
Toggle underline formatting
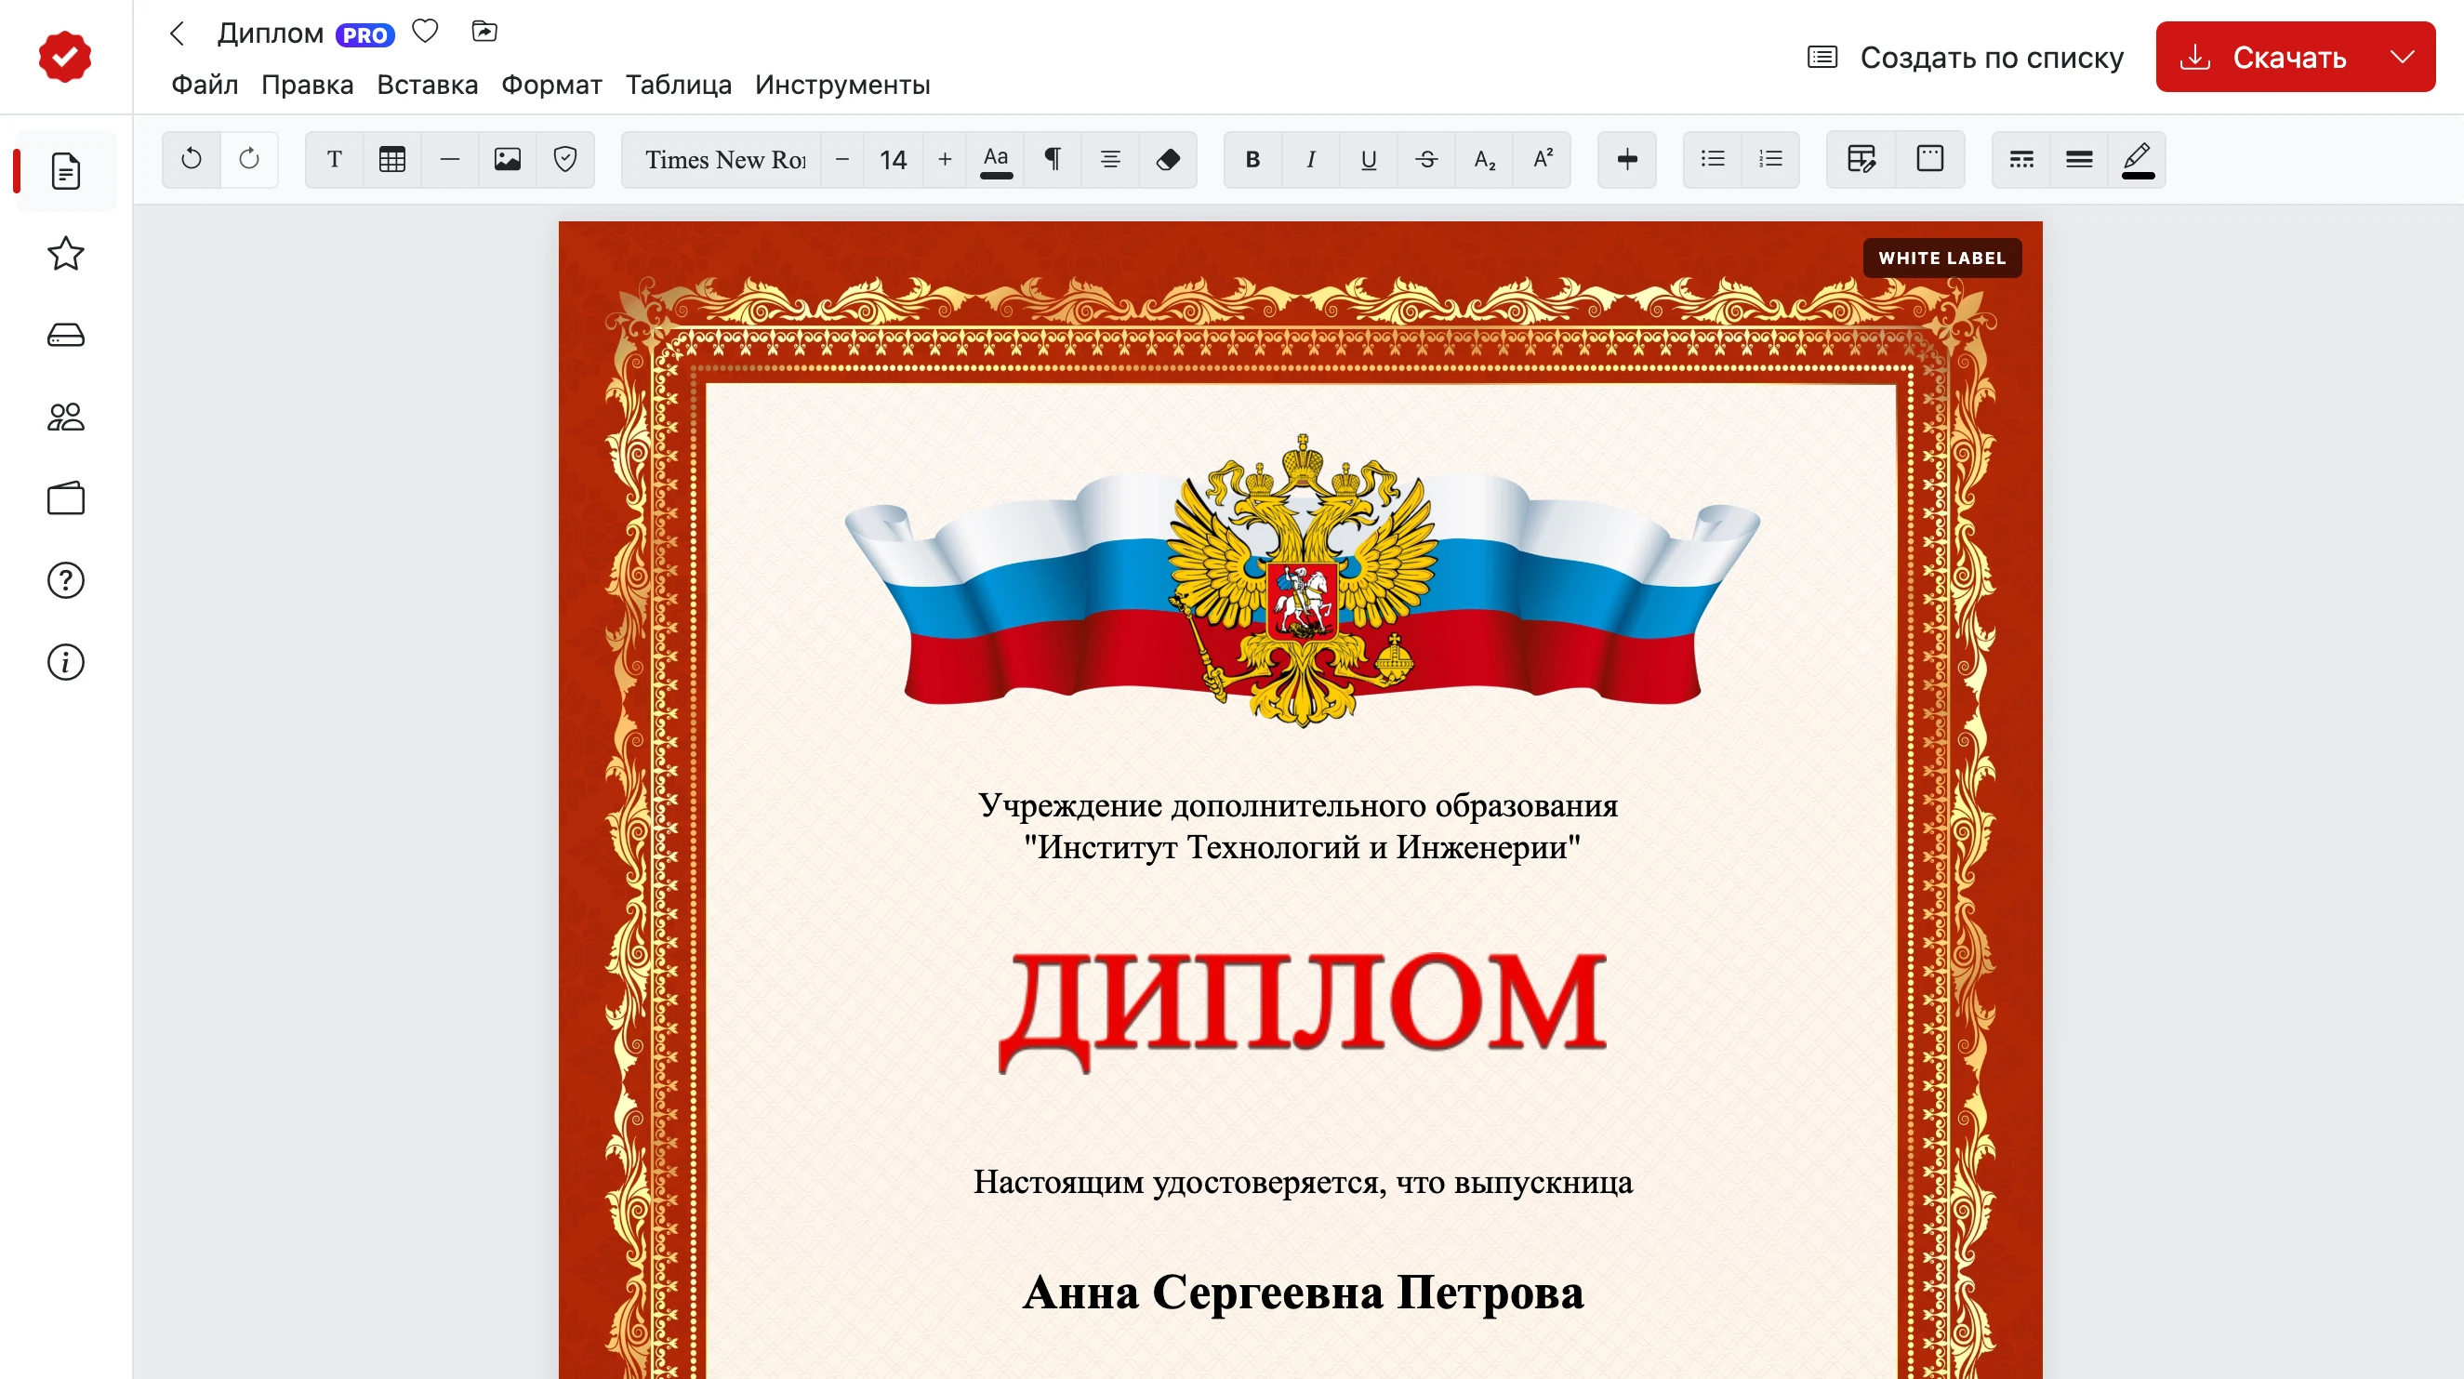click(x=1369, y=159)
